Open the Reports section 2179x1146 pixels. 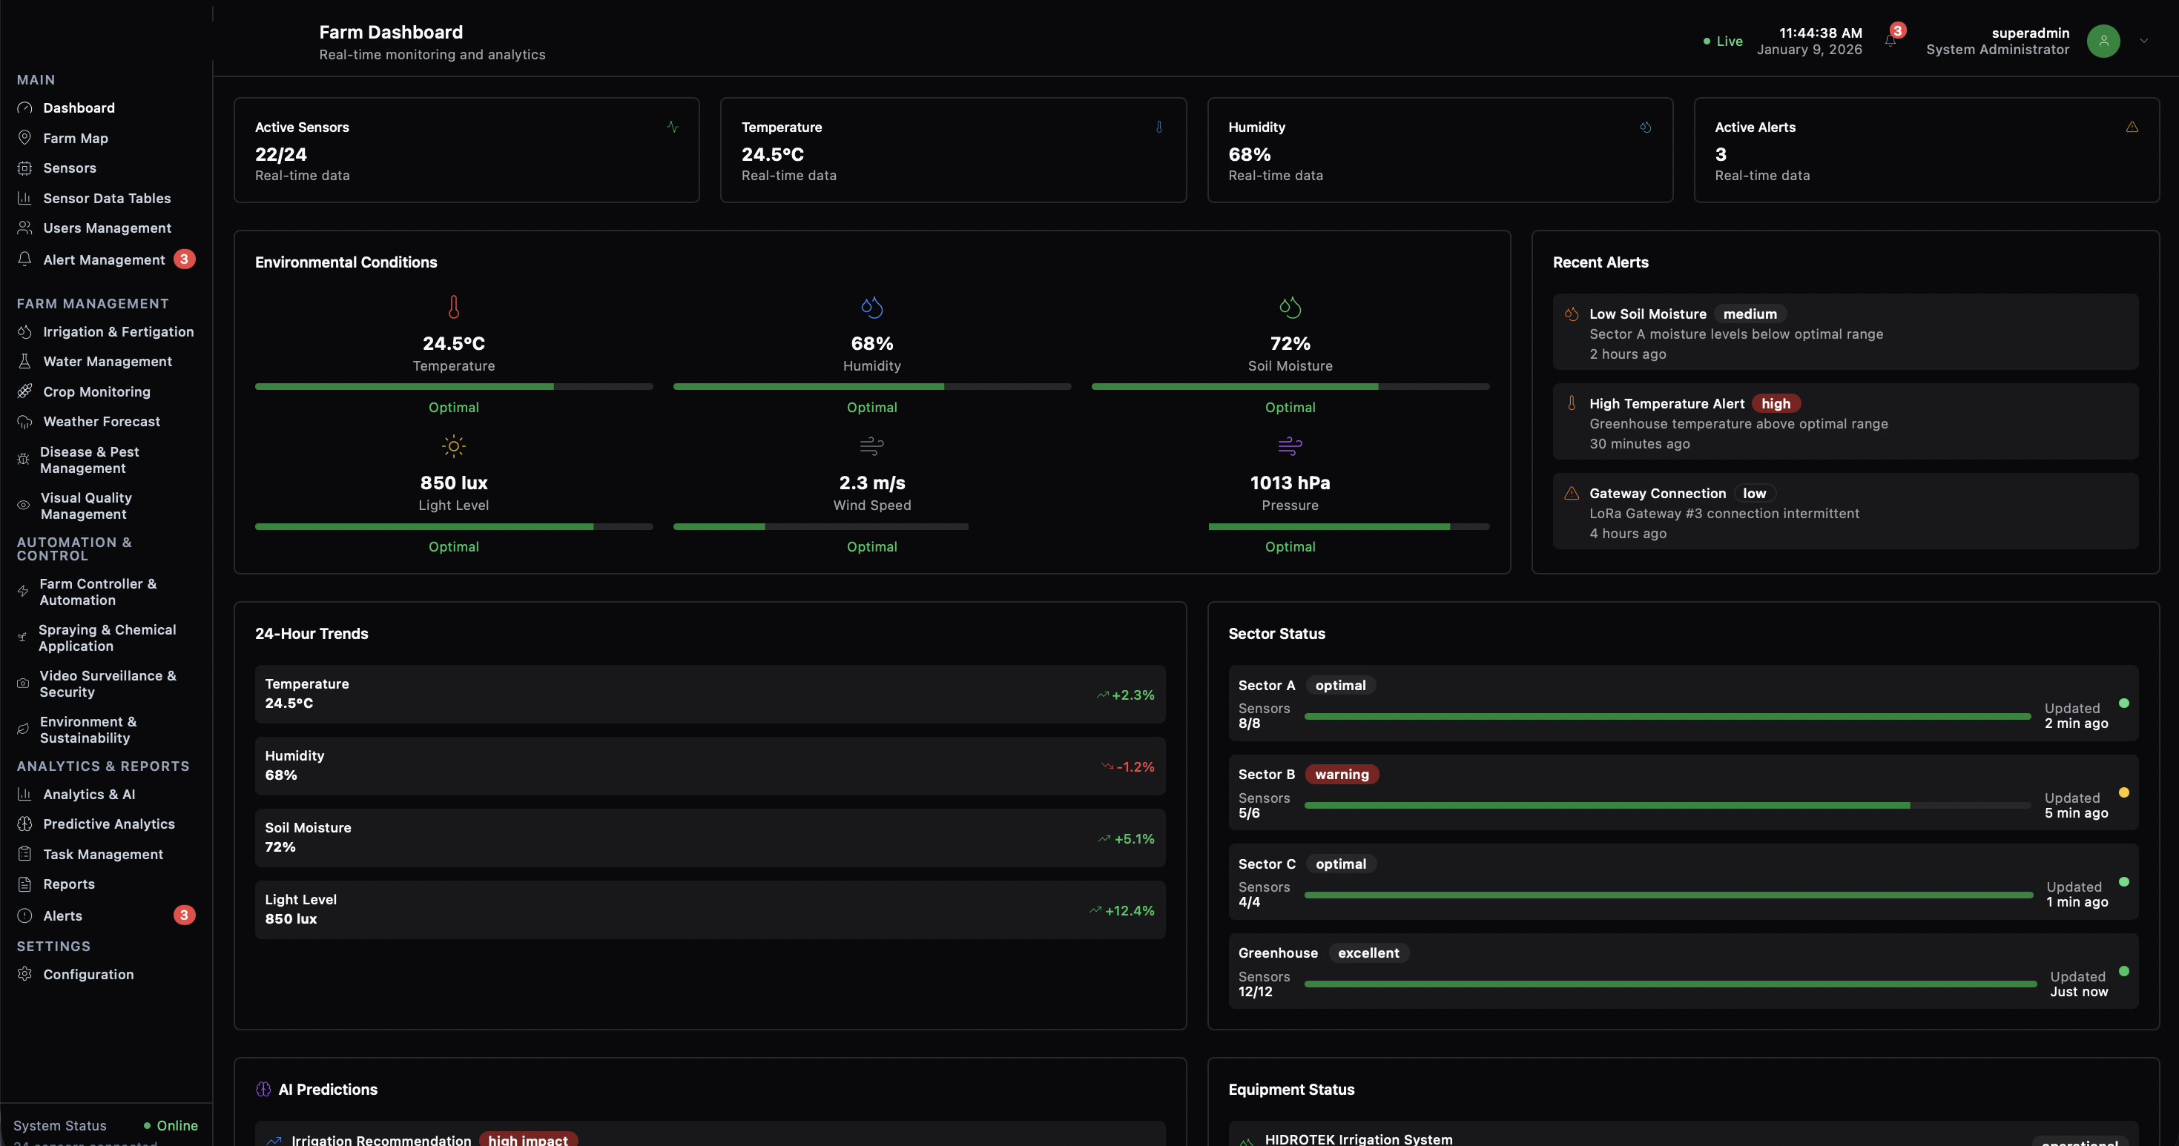point(70,884)
